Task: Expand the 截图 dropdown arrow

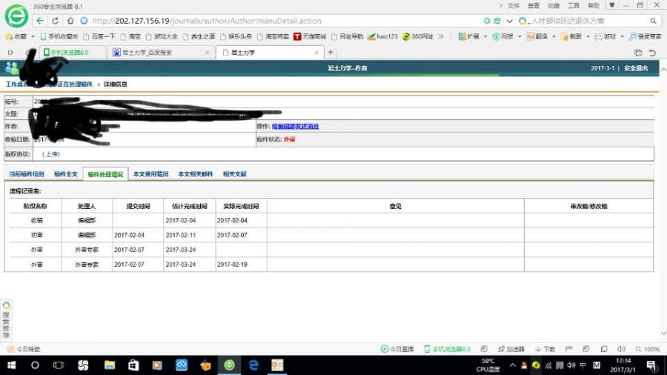Action: click(x=588, y=36)
